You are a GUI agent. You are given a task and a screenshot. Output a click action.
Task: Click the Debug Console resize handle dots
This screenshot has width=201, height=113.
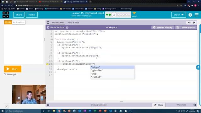point(121,101)
